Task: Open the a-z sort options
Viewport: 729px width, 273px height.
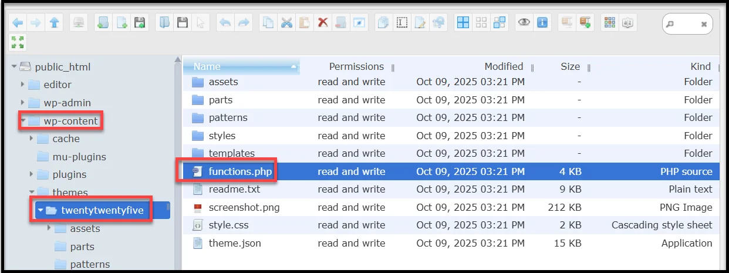Action: tap(628, 23)
